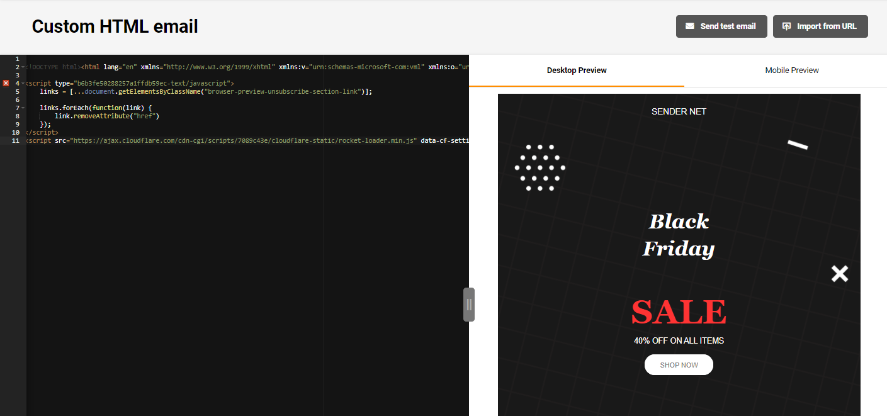The height and width of the screenshot is (416, 887).
Task: Click the Custom HTML email page title
Action: (x=115, y=26)
